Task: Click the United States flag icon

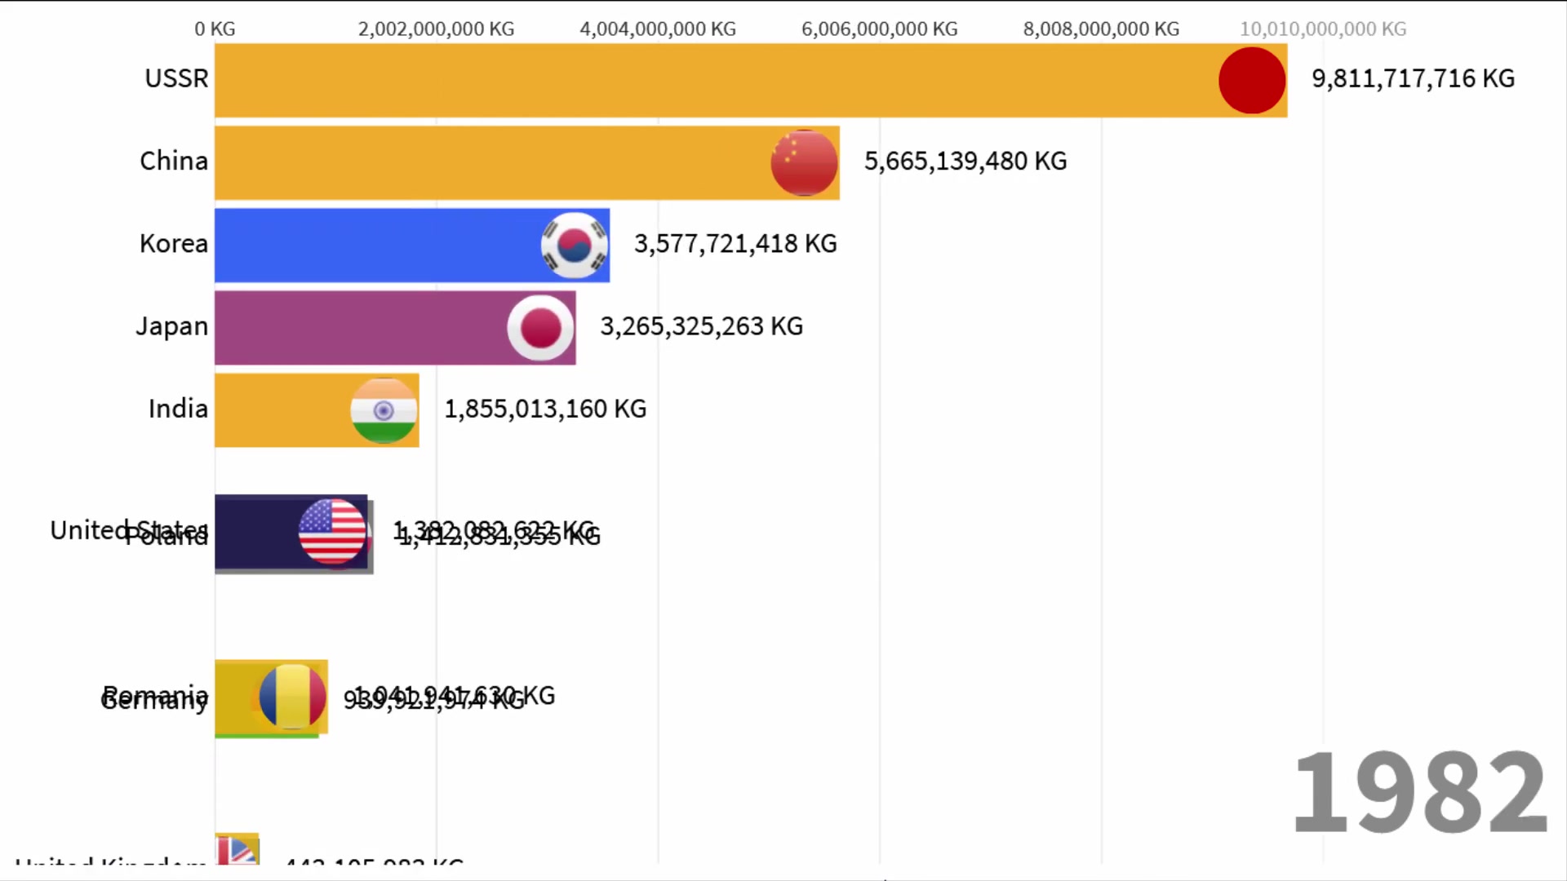Action: [x=332, y=532]
